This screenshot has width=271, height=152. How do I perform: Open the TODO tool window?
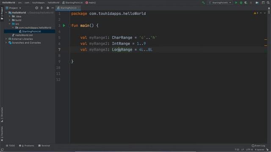(10, 146)
